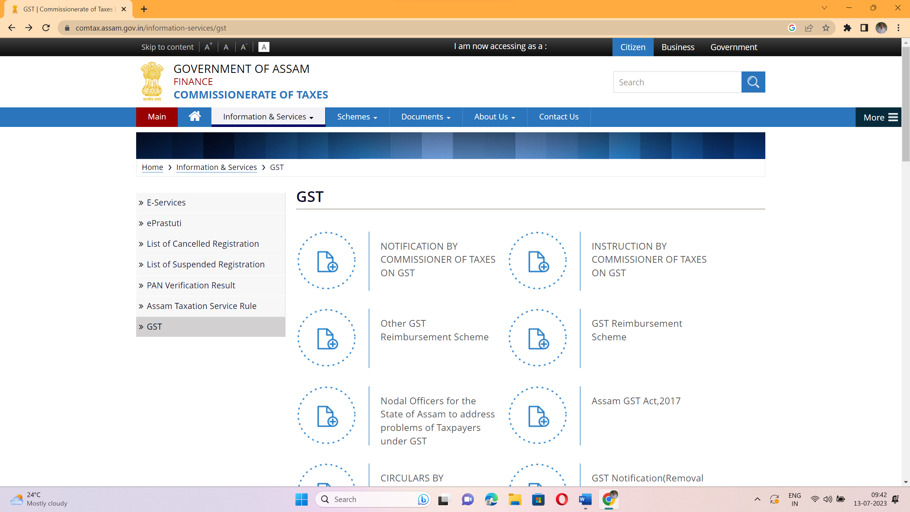910x512 pixels.
Task: Expand the Information & Services dropdown
Action: tap(268, 117)
